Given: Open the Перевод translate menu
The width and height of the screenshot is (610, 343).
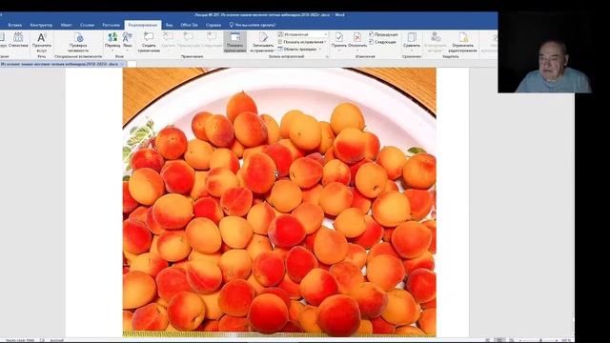Looking at the screenshot, I should [112, 41].
